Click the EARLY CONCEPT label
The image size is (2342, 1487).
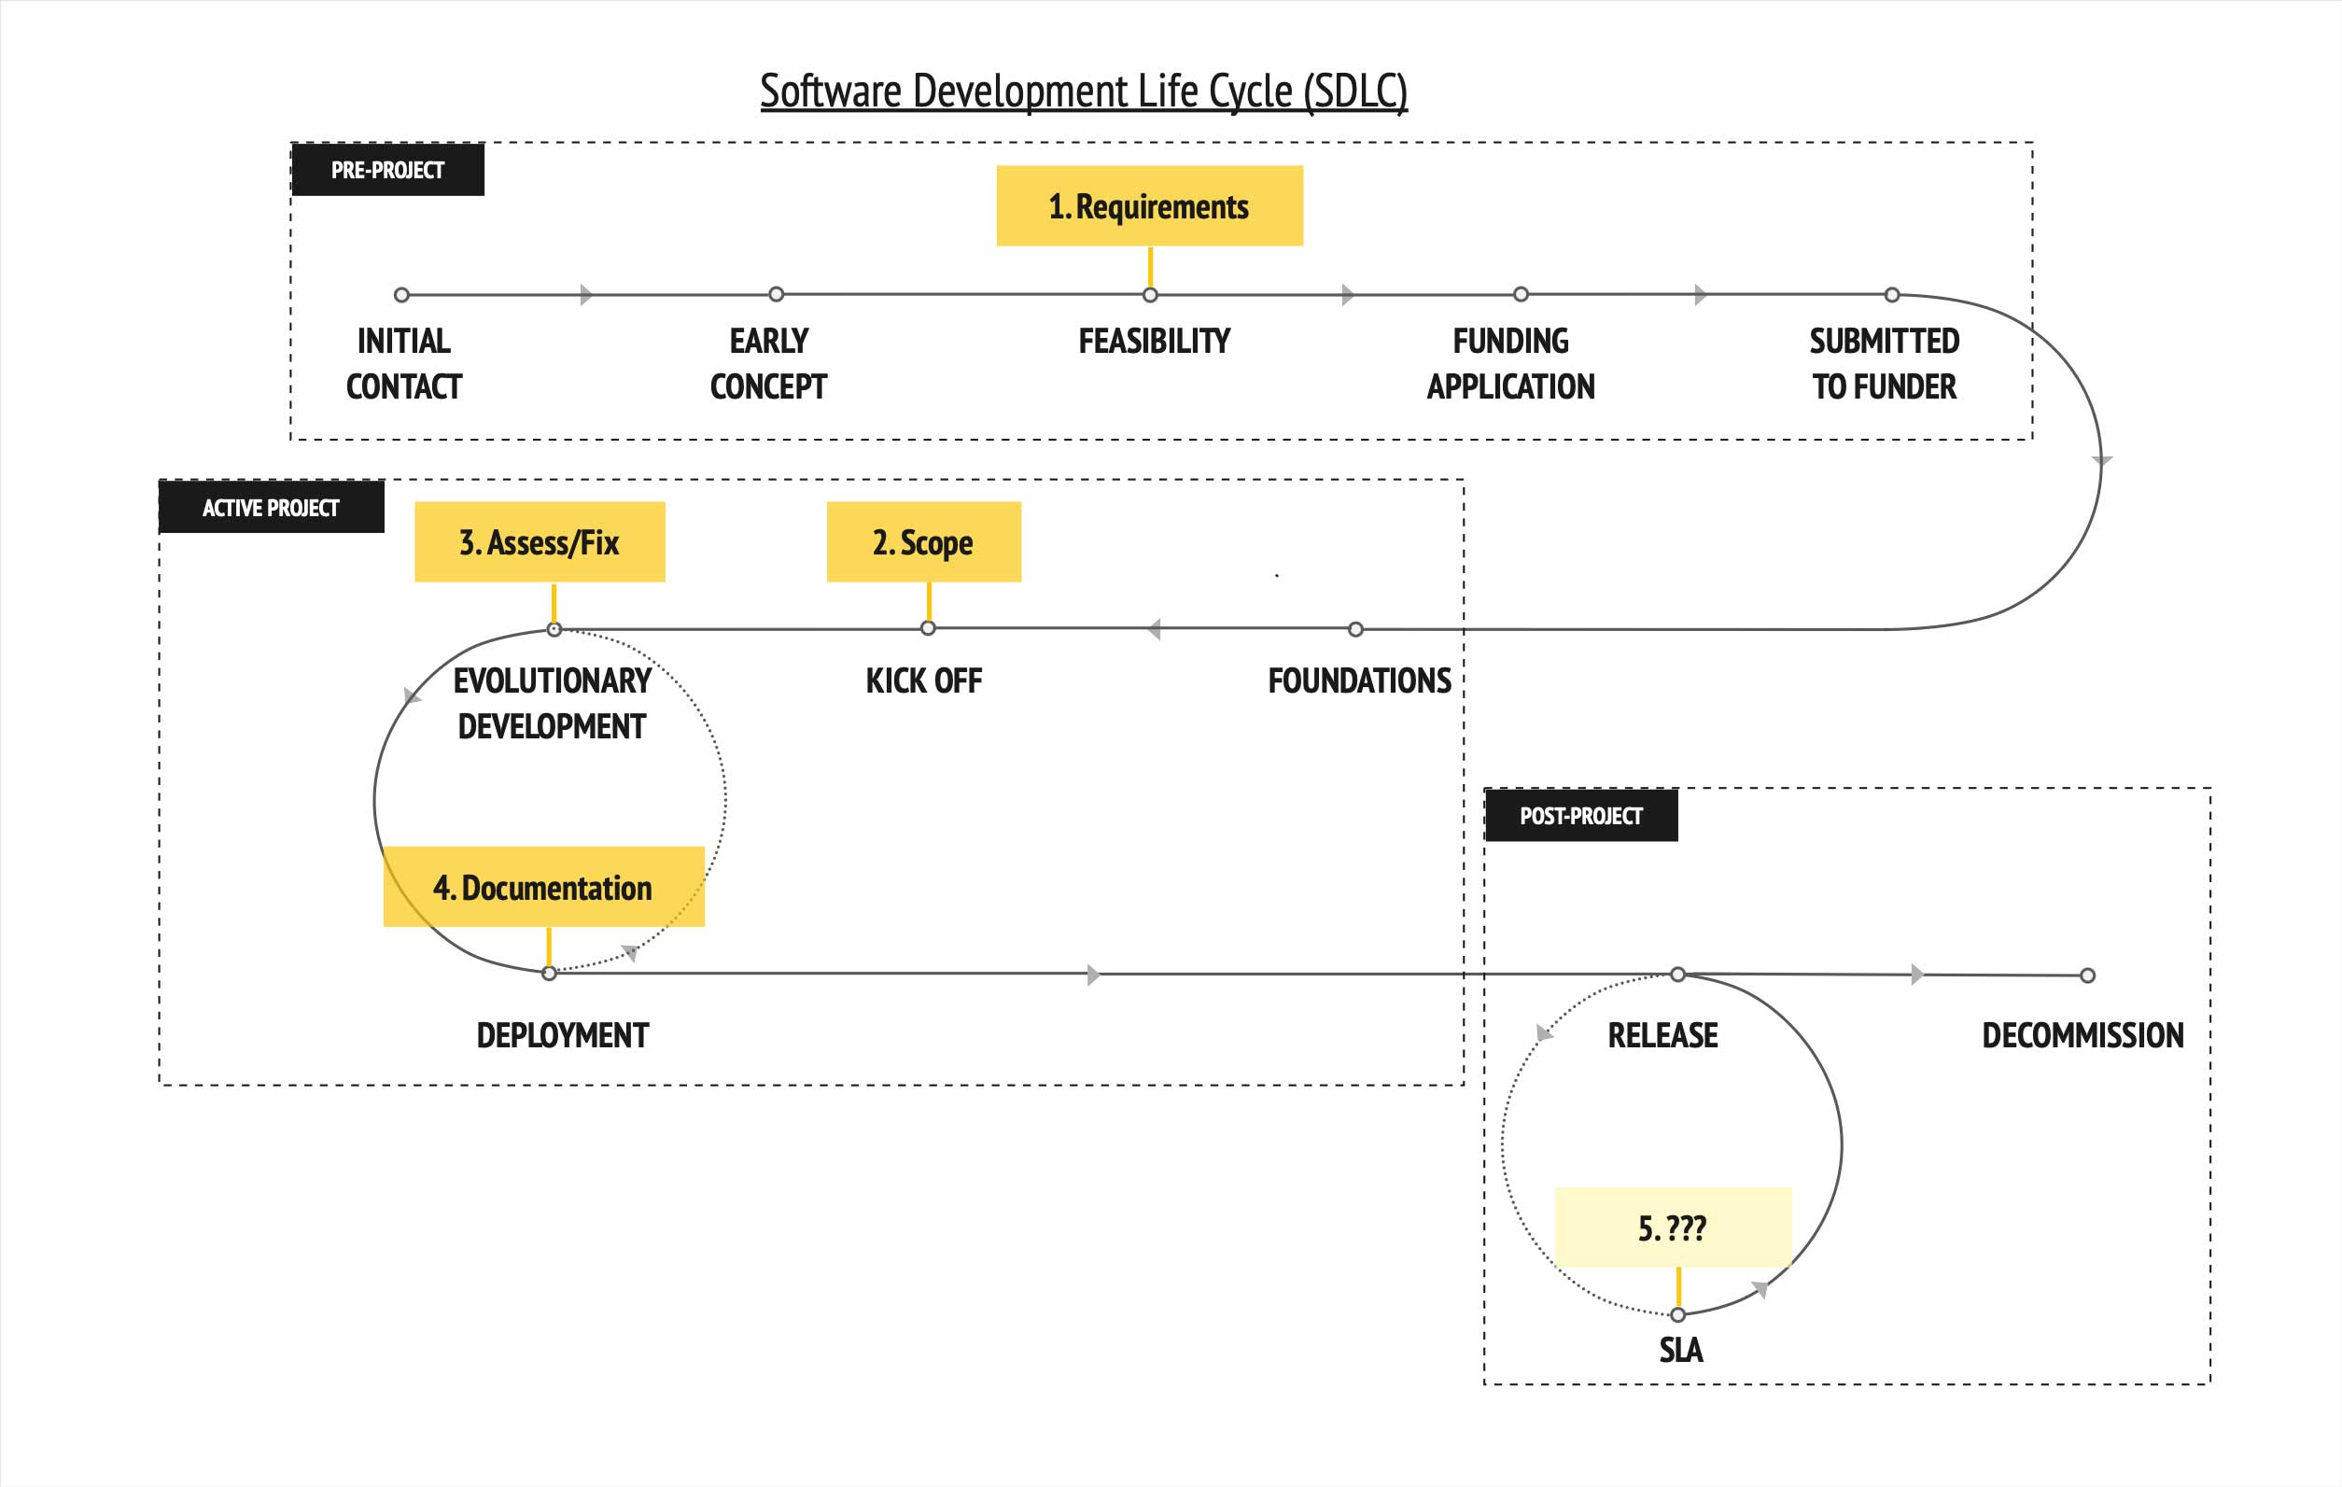click(x=768, y=364)
